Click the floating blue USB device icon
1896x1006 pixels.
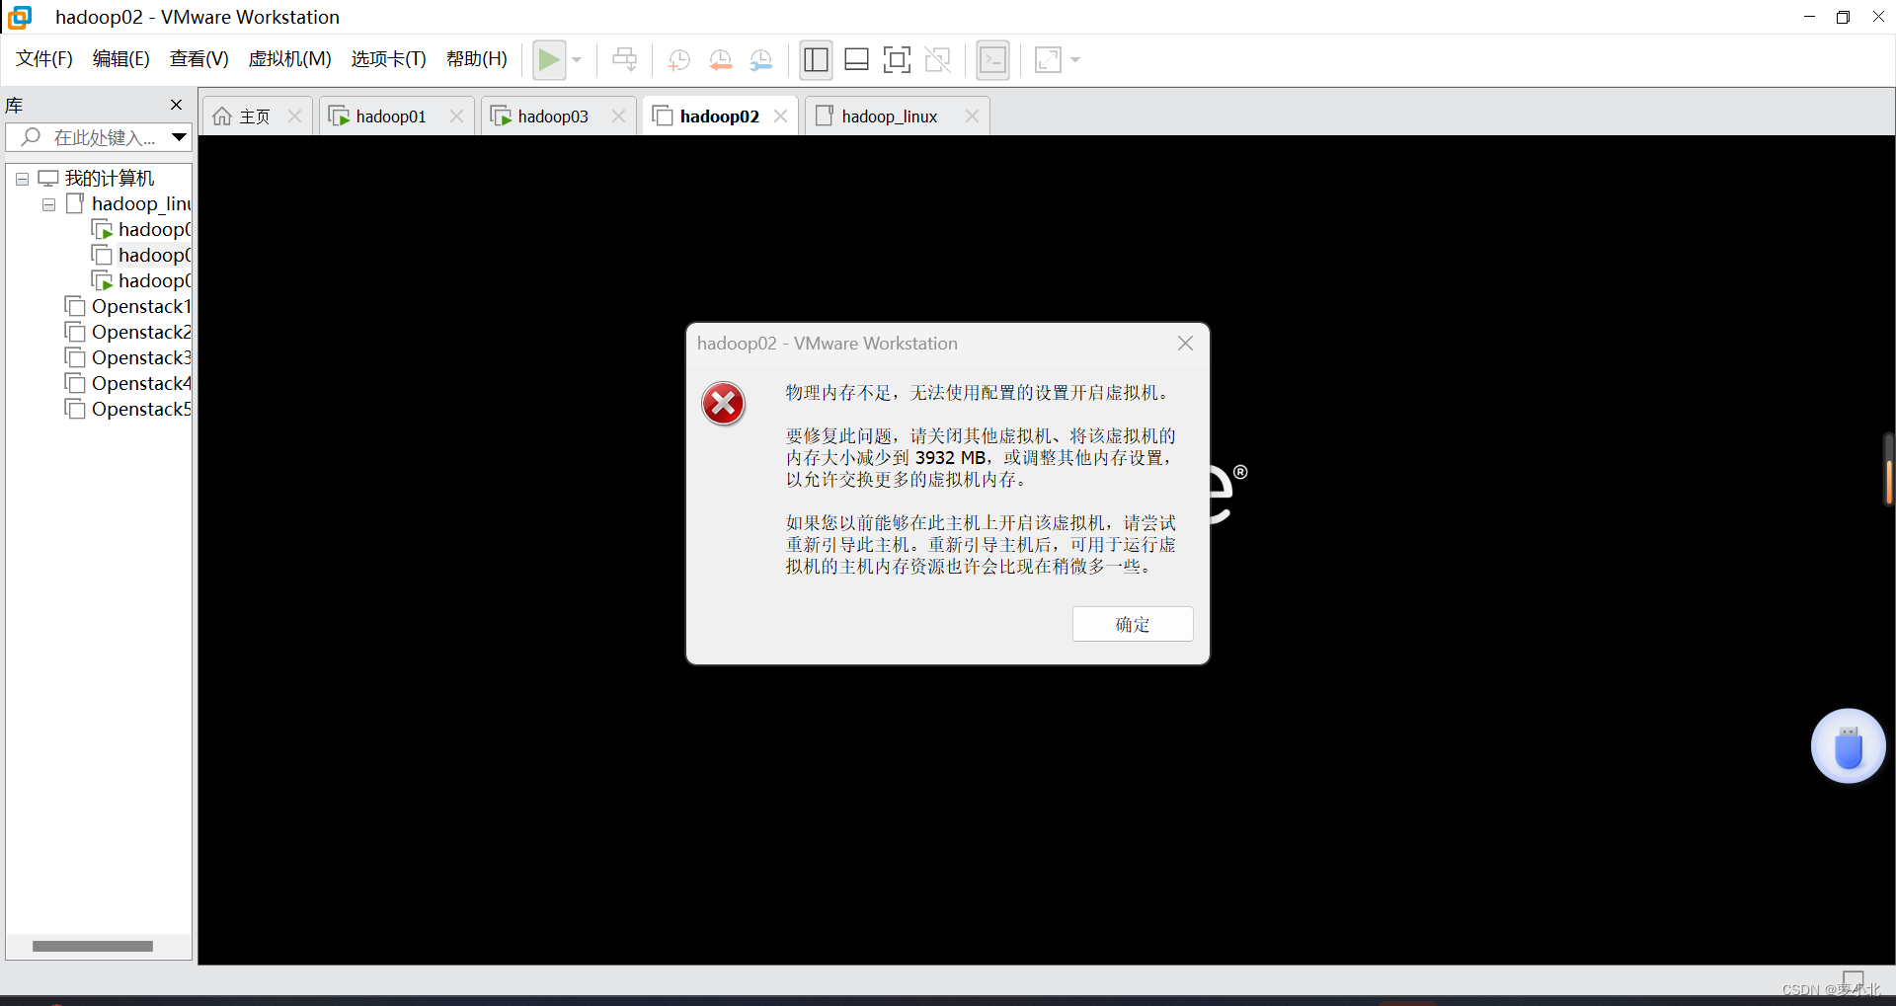pos(1848,746)
